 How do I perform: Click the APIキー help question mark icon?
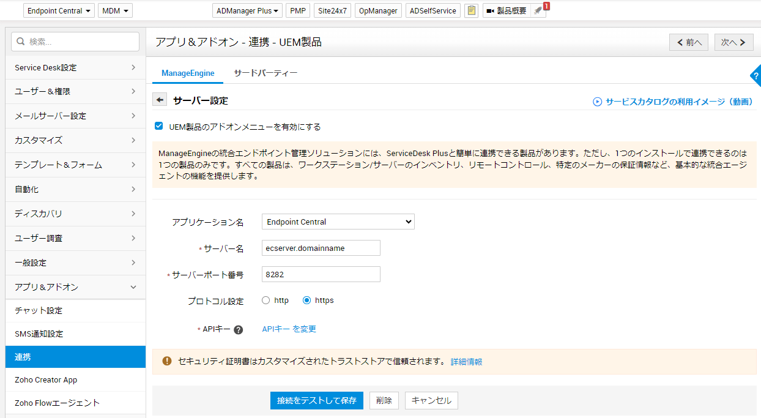coord(239,330)
